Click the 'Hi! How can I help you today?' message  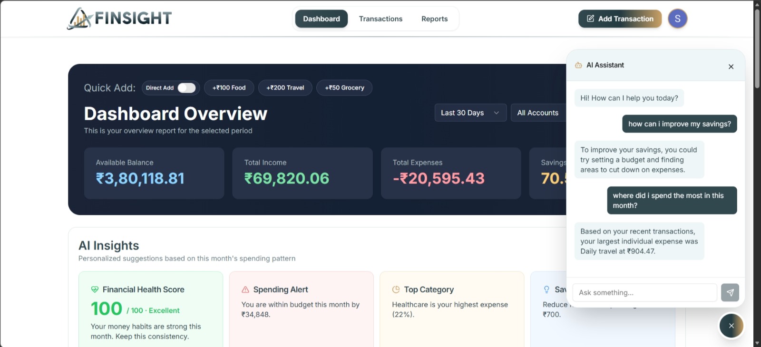point(629,98)
